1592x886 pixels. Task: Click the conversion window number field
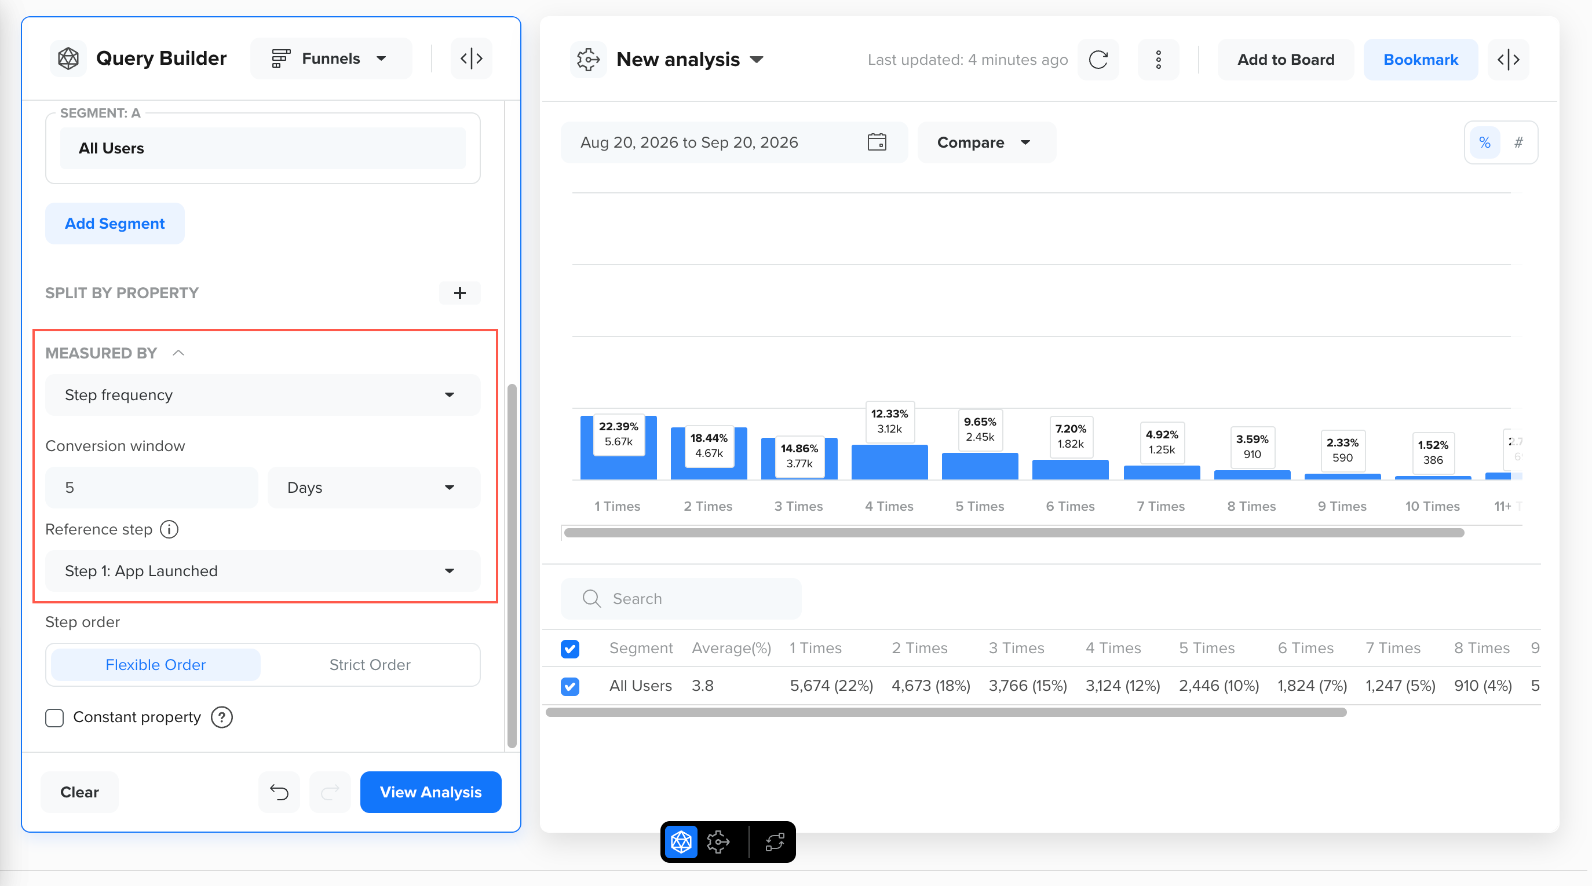151,488
